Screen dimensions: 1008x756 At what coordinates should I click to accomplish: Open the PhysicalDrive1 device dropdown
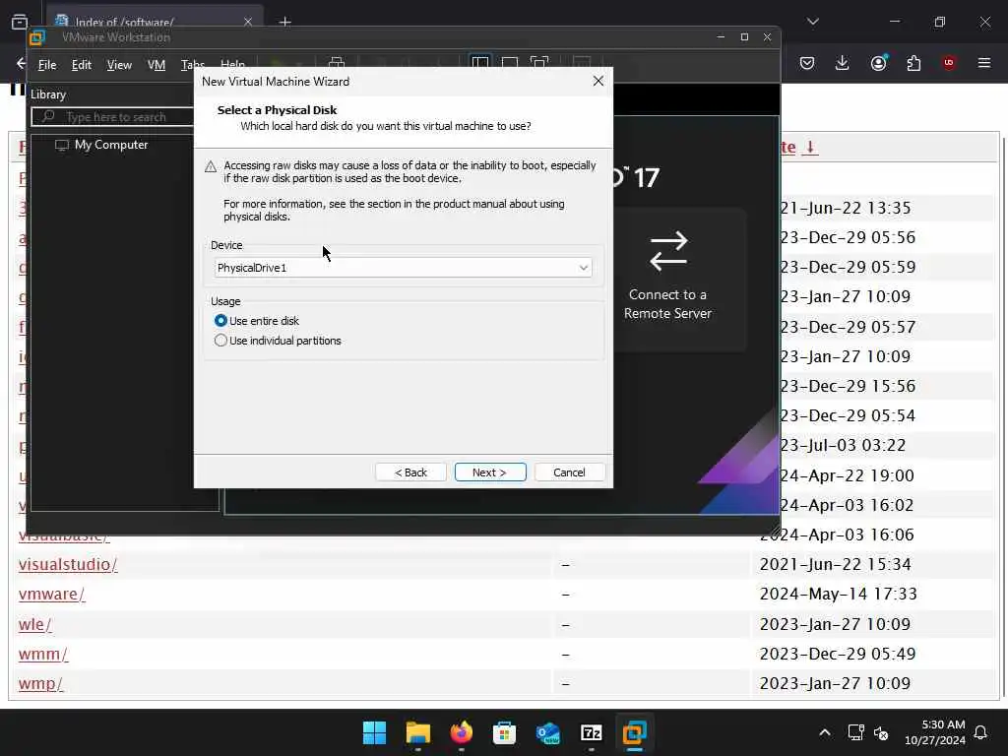coord(403,268)
